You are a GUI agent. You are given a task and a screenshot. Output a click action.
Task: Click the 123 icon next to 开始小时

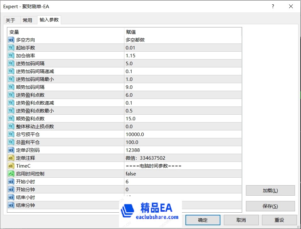pyautogui.click(x=11, y=181)
